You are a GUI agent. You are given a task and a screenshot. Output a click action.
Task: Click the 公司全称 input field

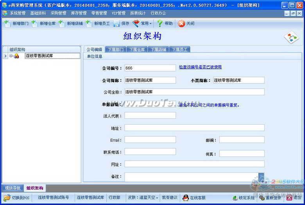tap(194, 92)
